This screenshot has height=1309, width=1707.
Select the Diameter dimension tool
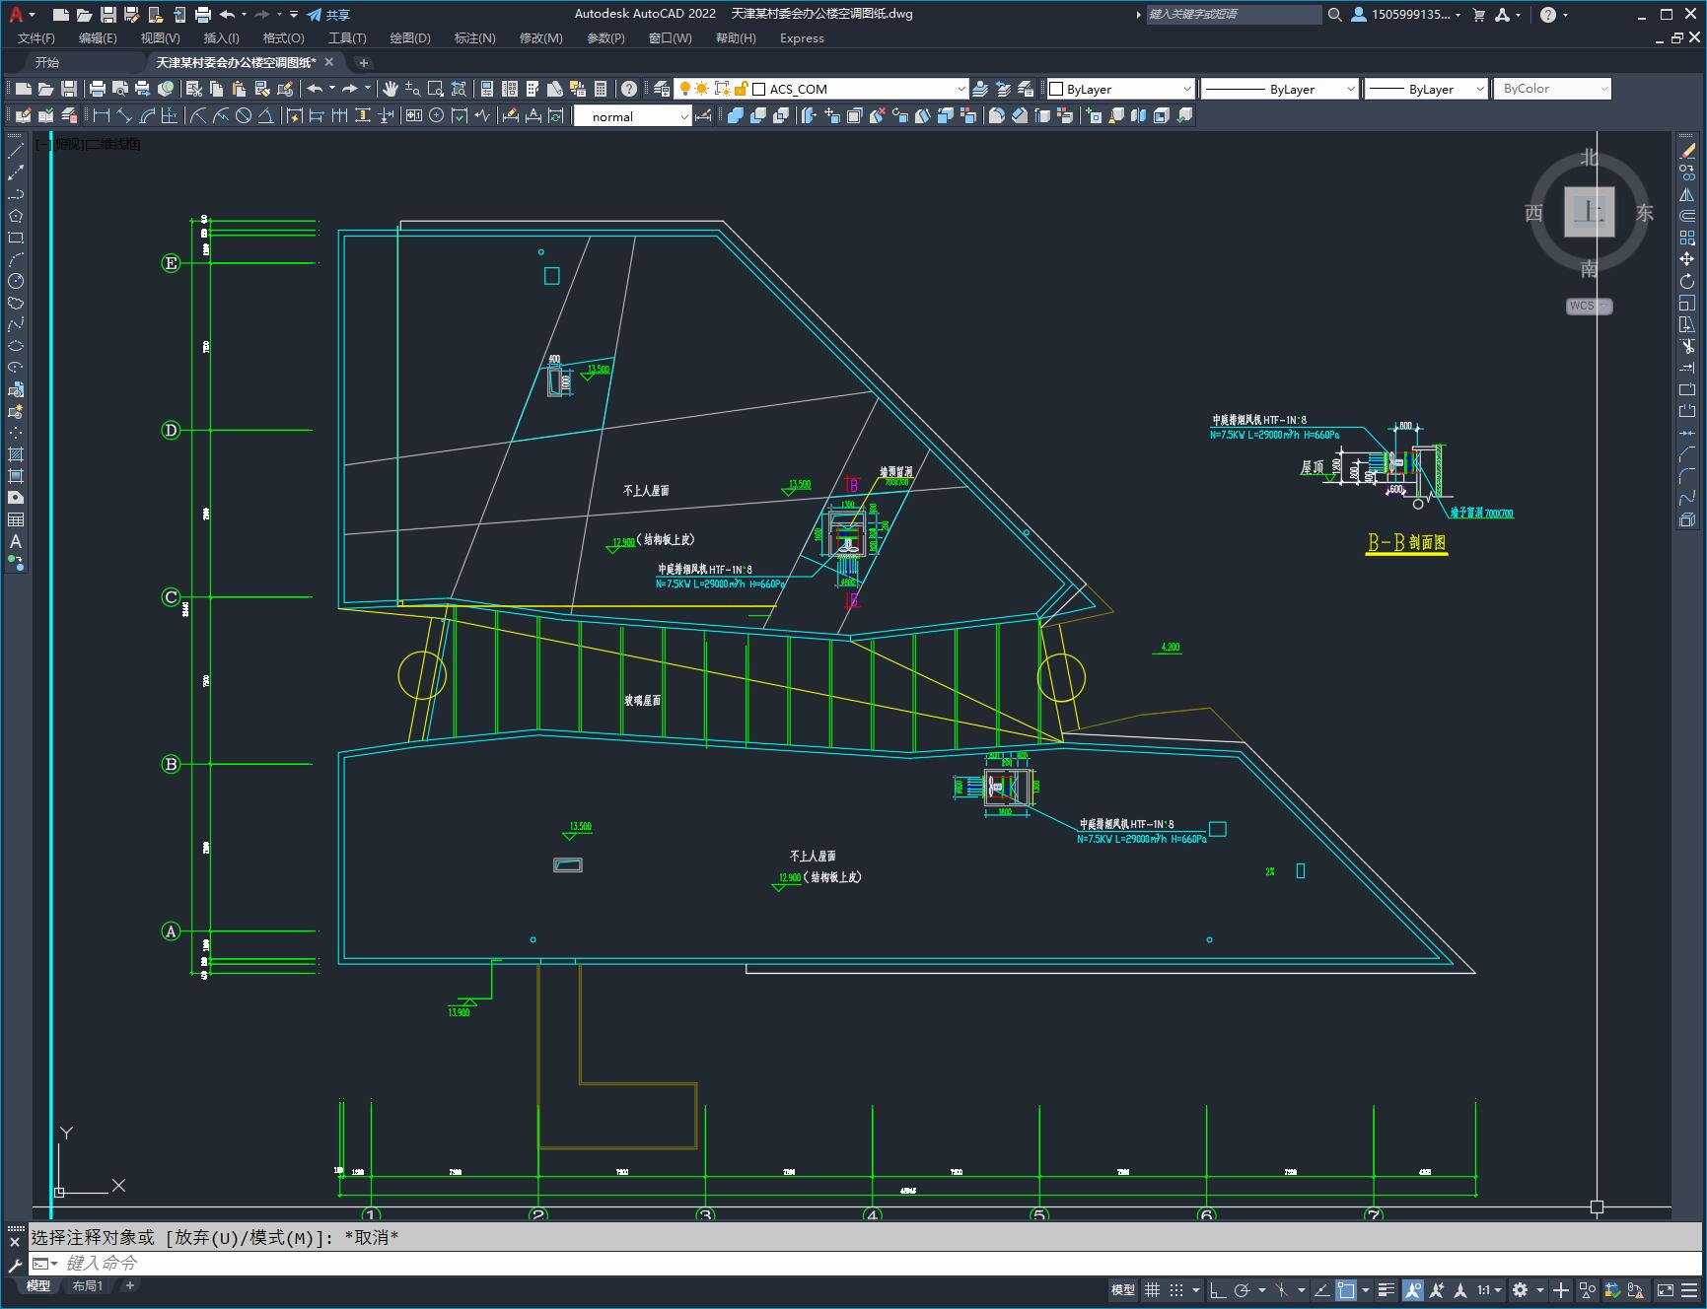(244, 116)
